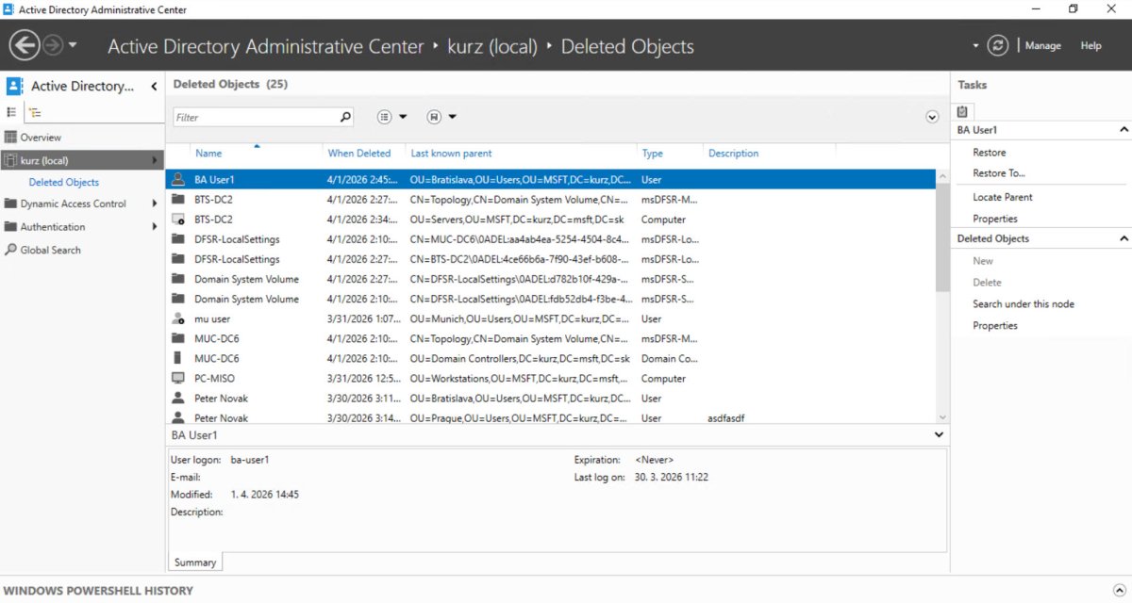The width and height of the screenshot is (1132, 603).
Task: Select the Overview node in navigation
Action: tap(41, 138)
